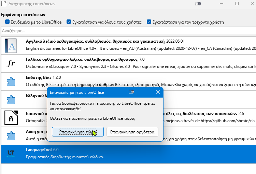Toggle 'Συνδεμένο με το LibreOffice' checkbox
The image size is (256, 174).
pyautogui.click(x=7, y=22)
